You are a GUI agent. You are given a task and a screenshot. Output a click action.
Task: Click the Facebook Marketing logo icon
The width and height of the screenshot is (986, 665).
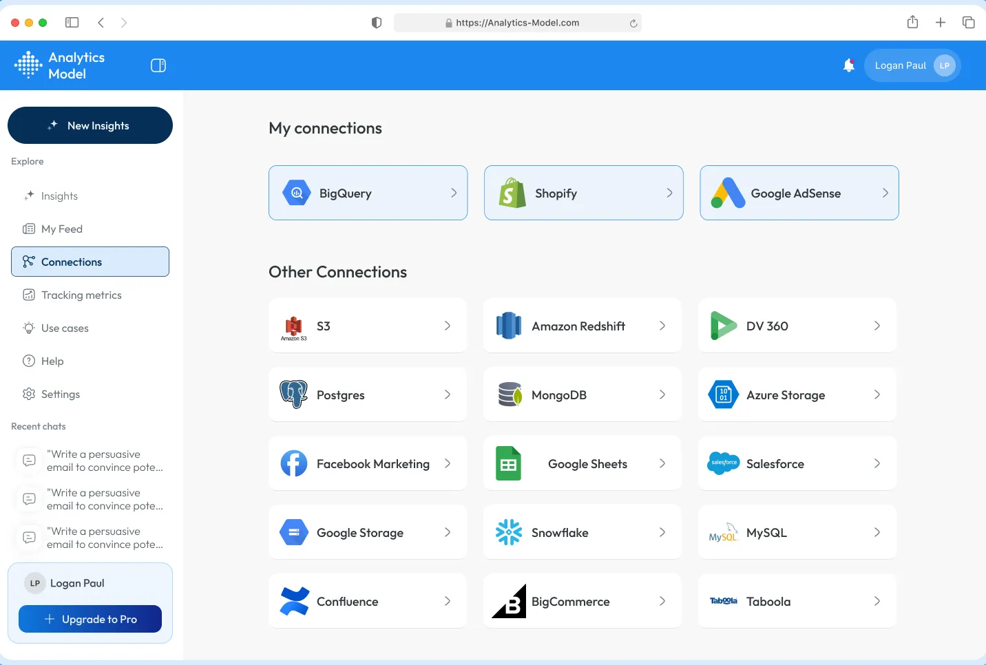pos(294,463)
